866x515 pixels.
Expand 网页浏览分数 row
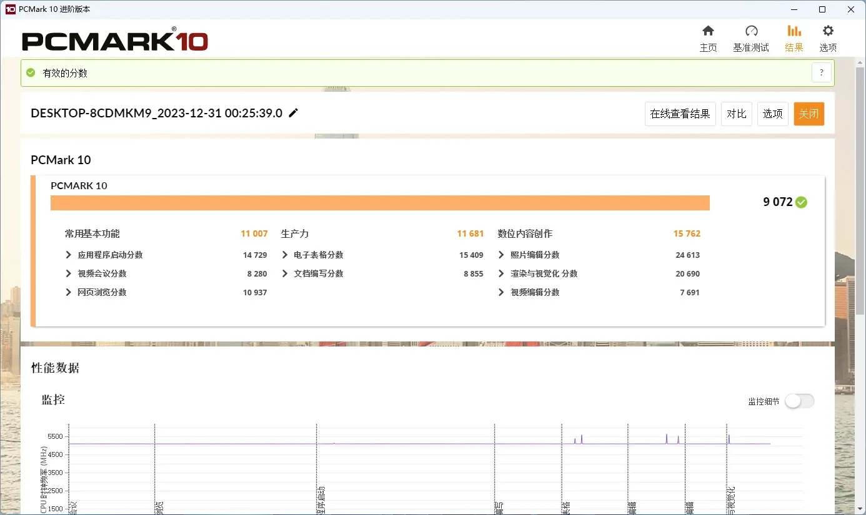68,292
